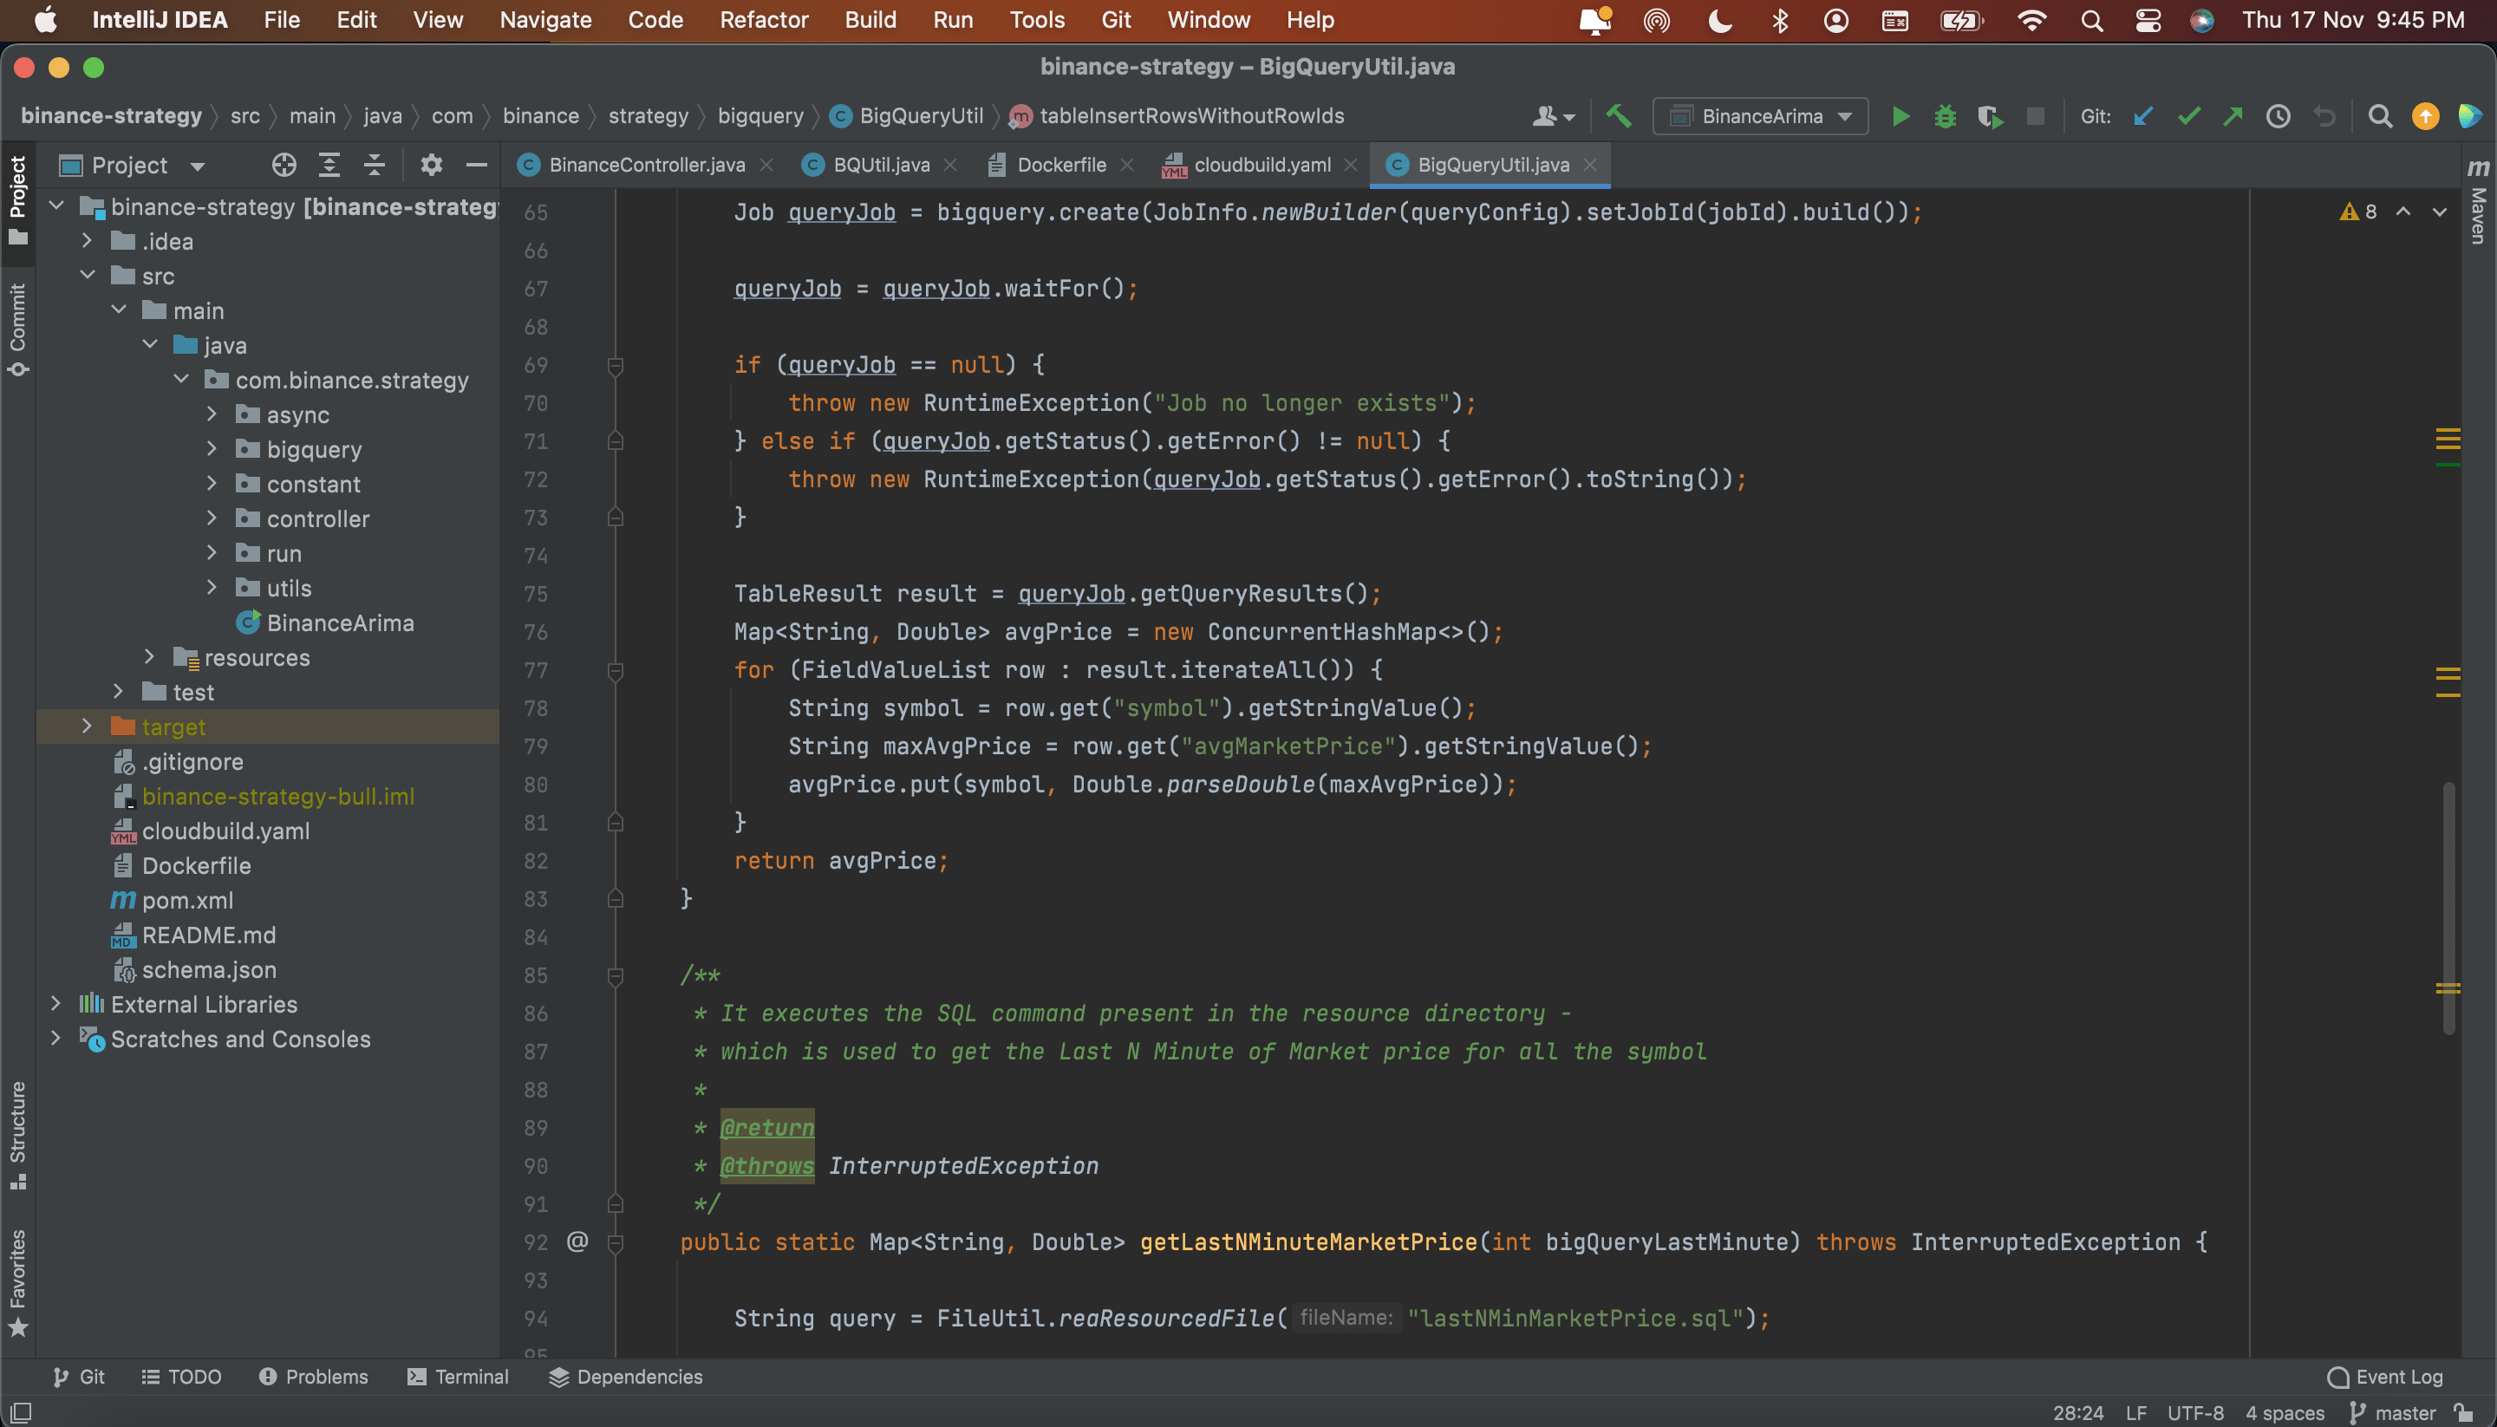Expand the target folder

point(86,727)
